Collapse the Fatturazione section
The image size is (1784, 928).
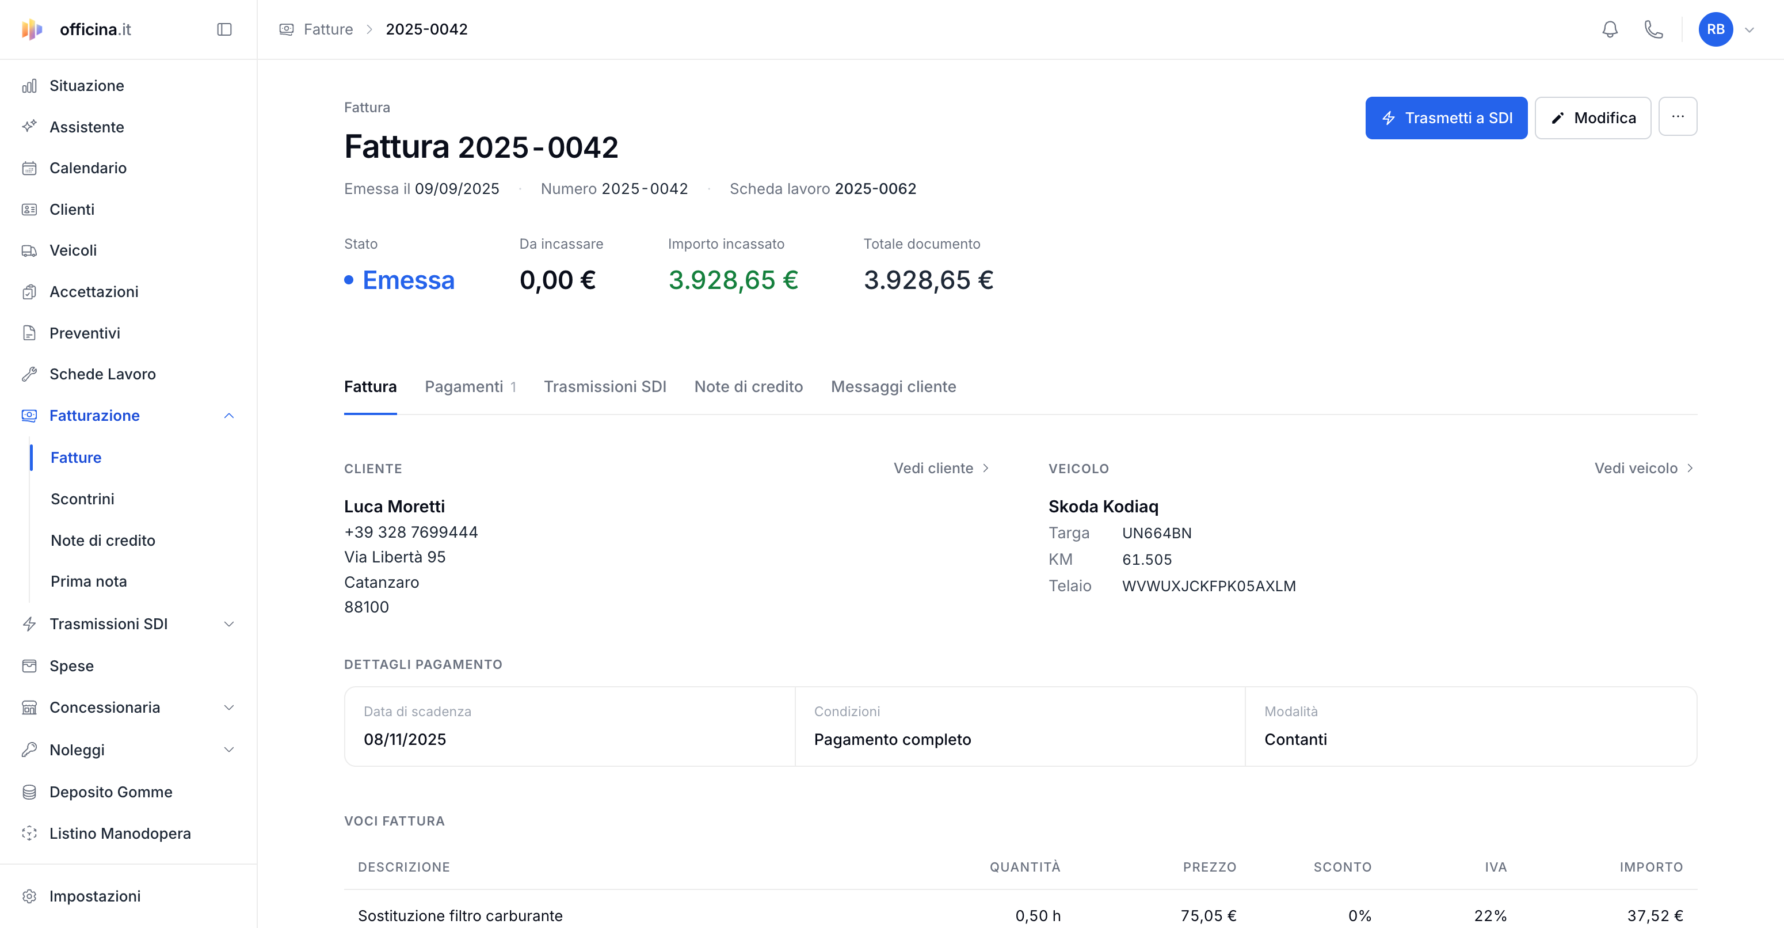click(x=229, y=416)
